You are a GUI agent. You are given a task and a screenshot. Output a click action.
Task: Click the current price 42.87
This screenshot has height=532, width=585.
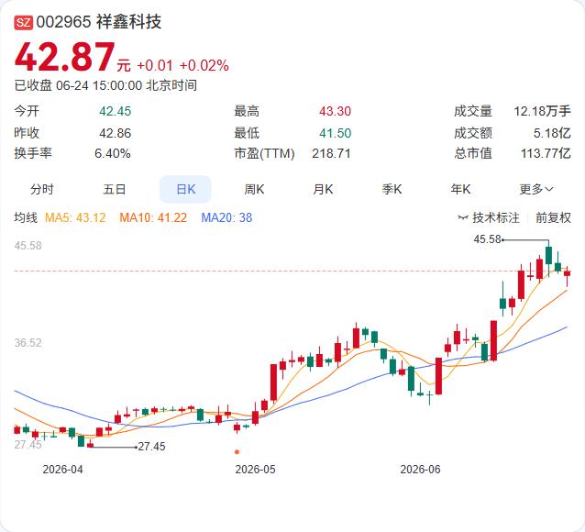click(64, 57)
